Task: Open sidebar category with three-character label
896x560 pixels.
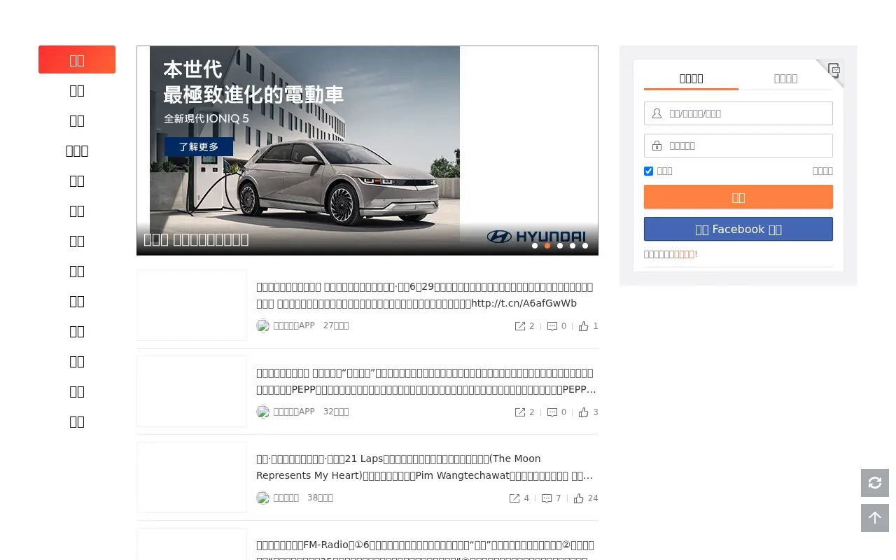Action: tap(77, 150)
